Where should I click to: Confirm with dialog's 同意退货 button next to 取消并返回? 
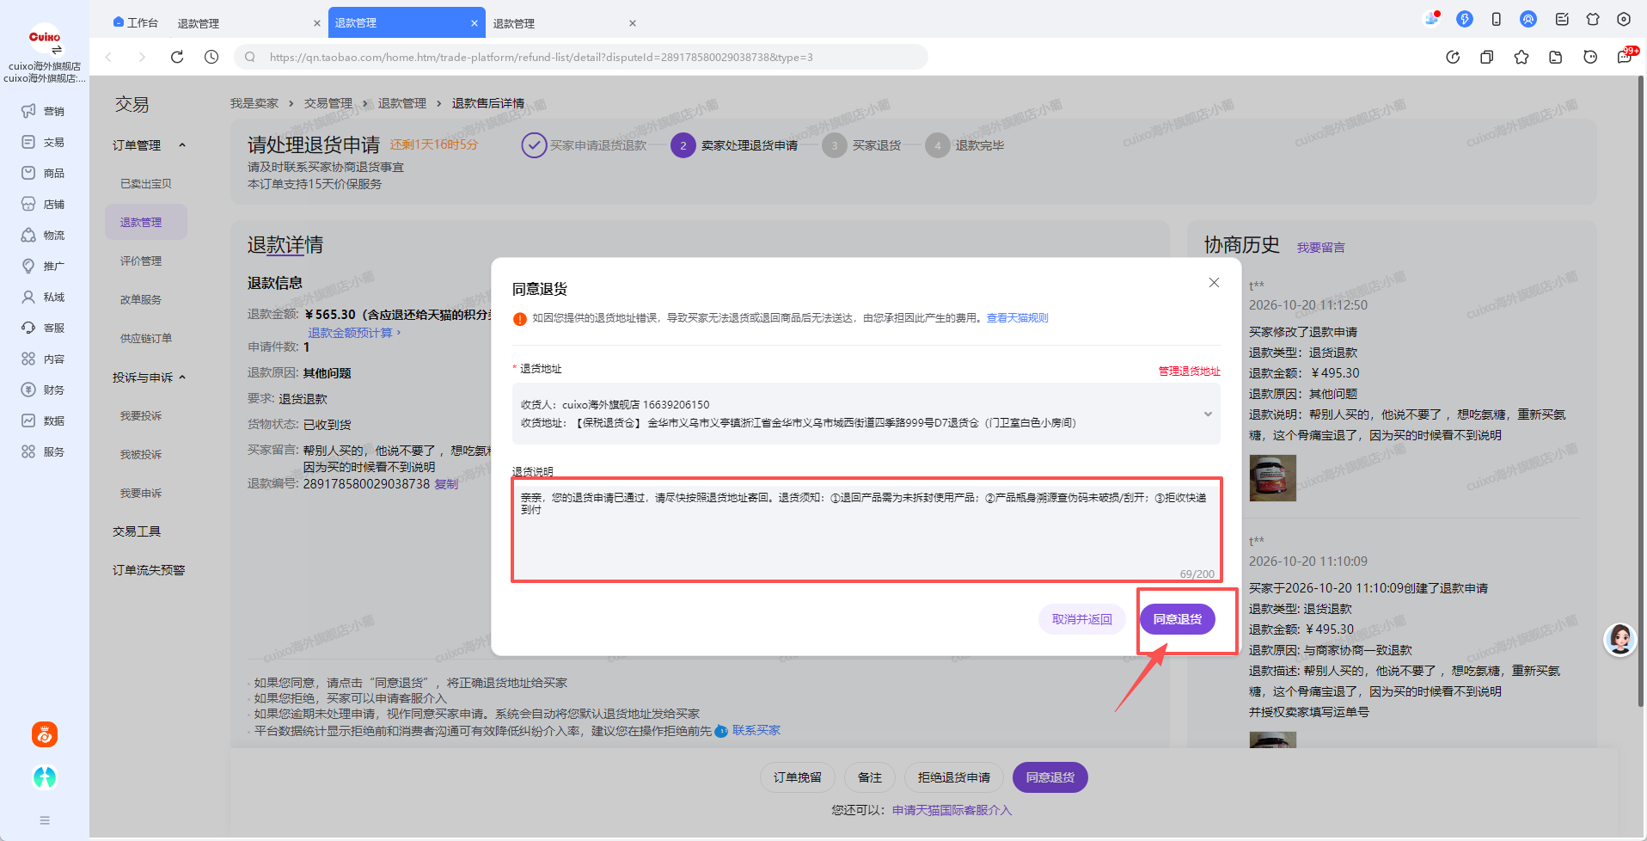coord(1178,619)
